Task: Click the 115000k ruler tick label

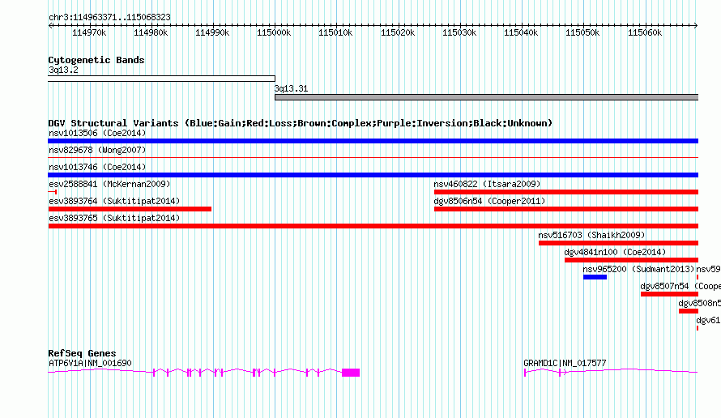Action: coord(274,32)
